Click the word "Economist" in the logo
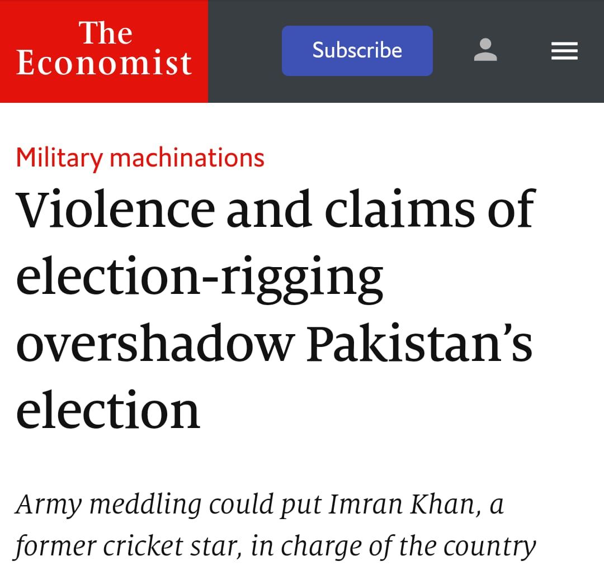The width and height of the screenshot is (604, 580). coord(104,63)
